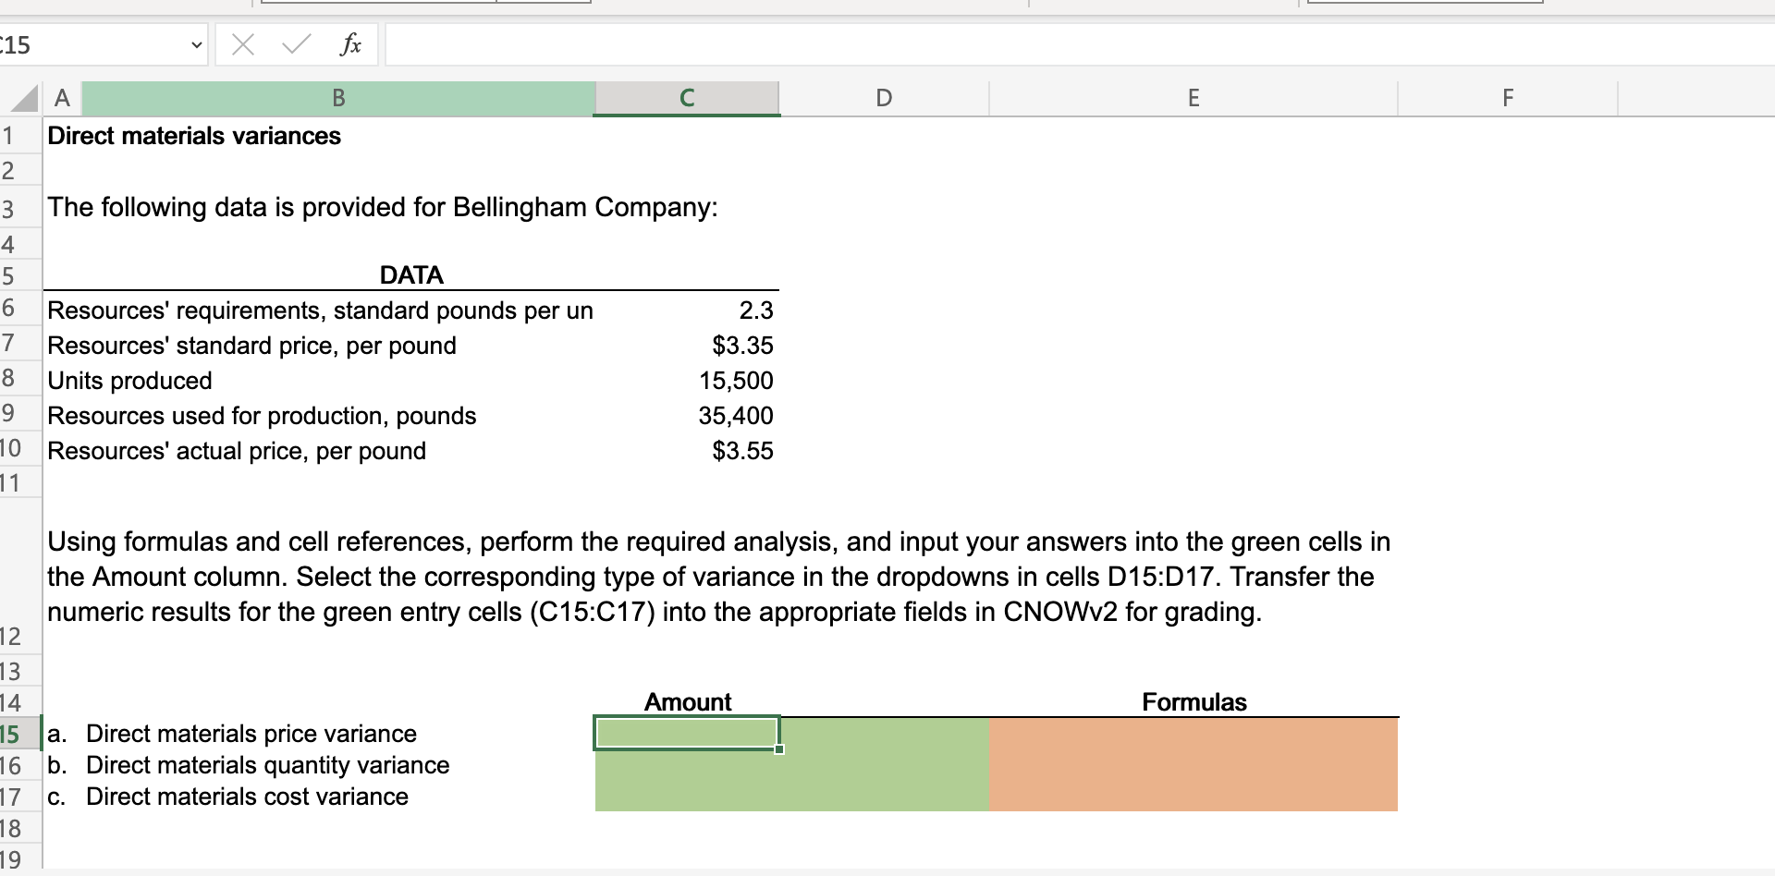Click the cell containing 15,500

point(735,380)
